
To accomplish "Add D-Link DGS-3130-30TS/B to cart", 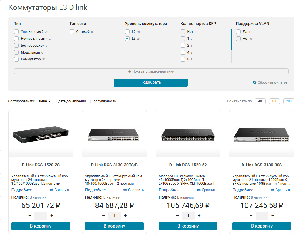I will 114,226.
